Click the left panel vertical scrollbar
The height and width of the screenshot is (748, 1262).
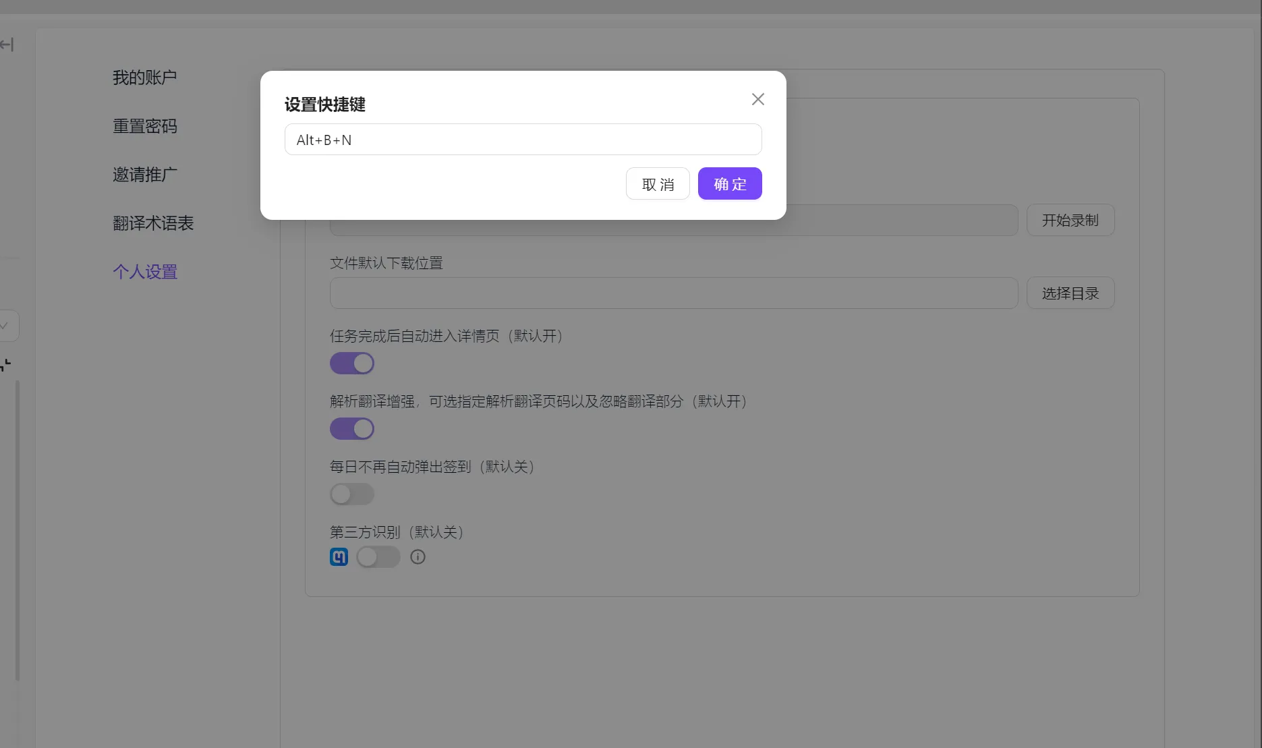tap(18, 531)
